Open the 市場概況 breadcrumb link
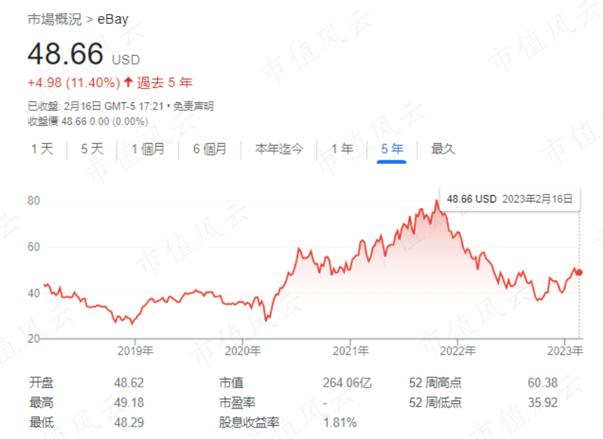Viewport: 603px width, 439px height. 54,19
